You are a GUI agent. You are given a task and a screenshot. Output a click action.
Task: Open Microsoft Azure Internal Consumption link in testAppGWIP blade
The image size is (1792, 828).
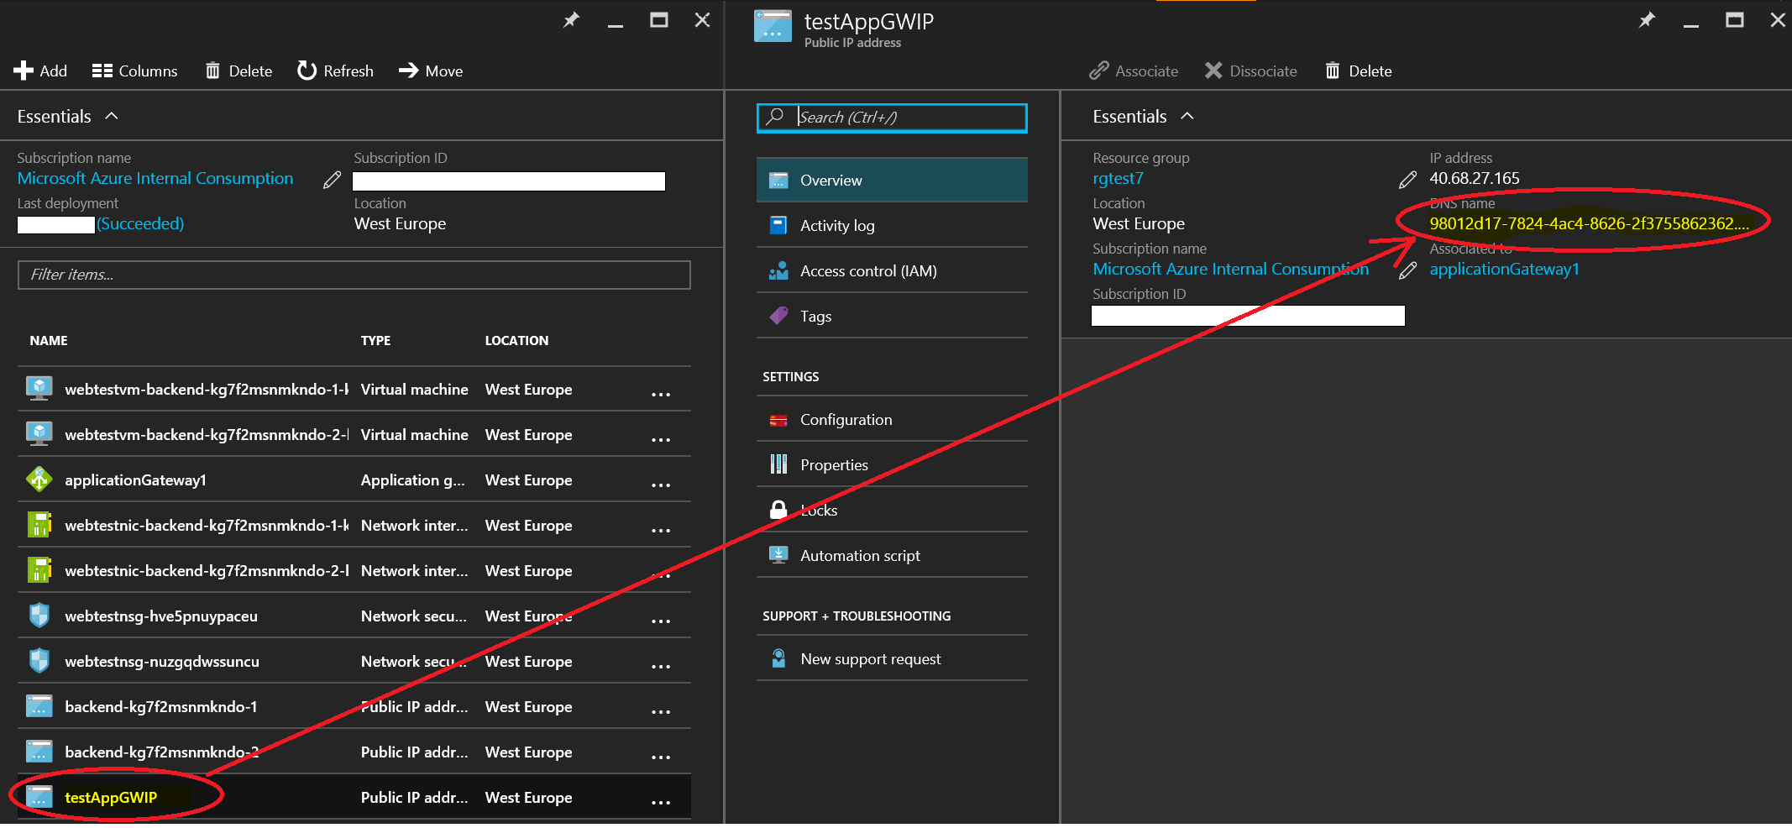click(1230, 269)
